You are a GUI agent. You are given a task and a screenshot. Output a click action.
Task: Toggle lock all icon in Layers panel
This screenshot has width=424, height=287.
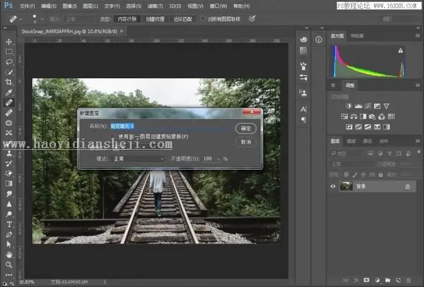[381, 175]
